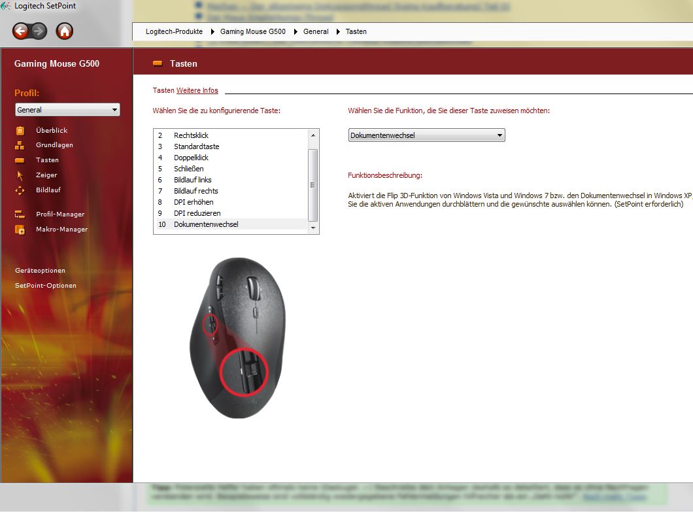The height and width of the screenshot is (512, 693).
Task: Open the Profil-Manager section
Action: 60,214
